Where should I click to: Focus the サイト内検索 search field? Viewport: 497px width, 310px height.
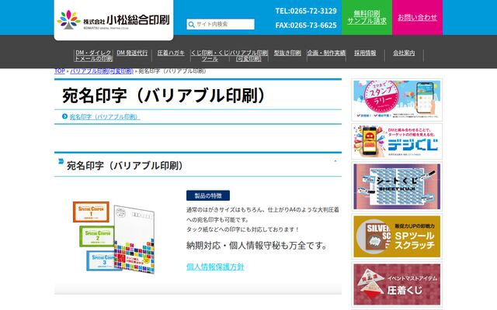point(221,24)
